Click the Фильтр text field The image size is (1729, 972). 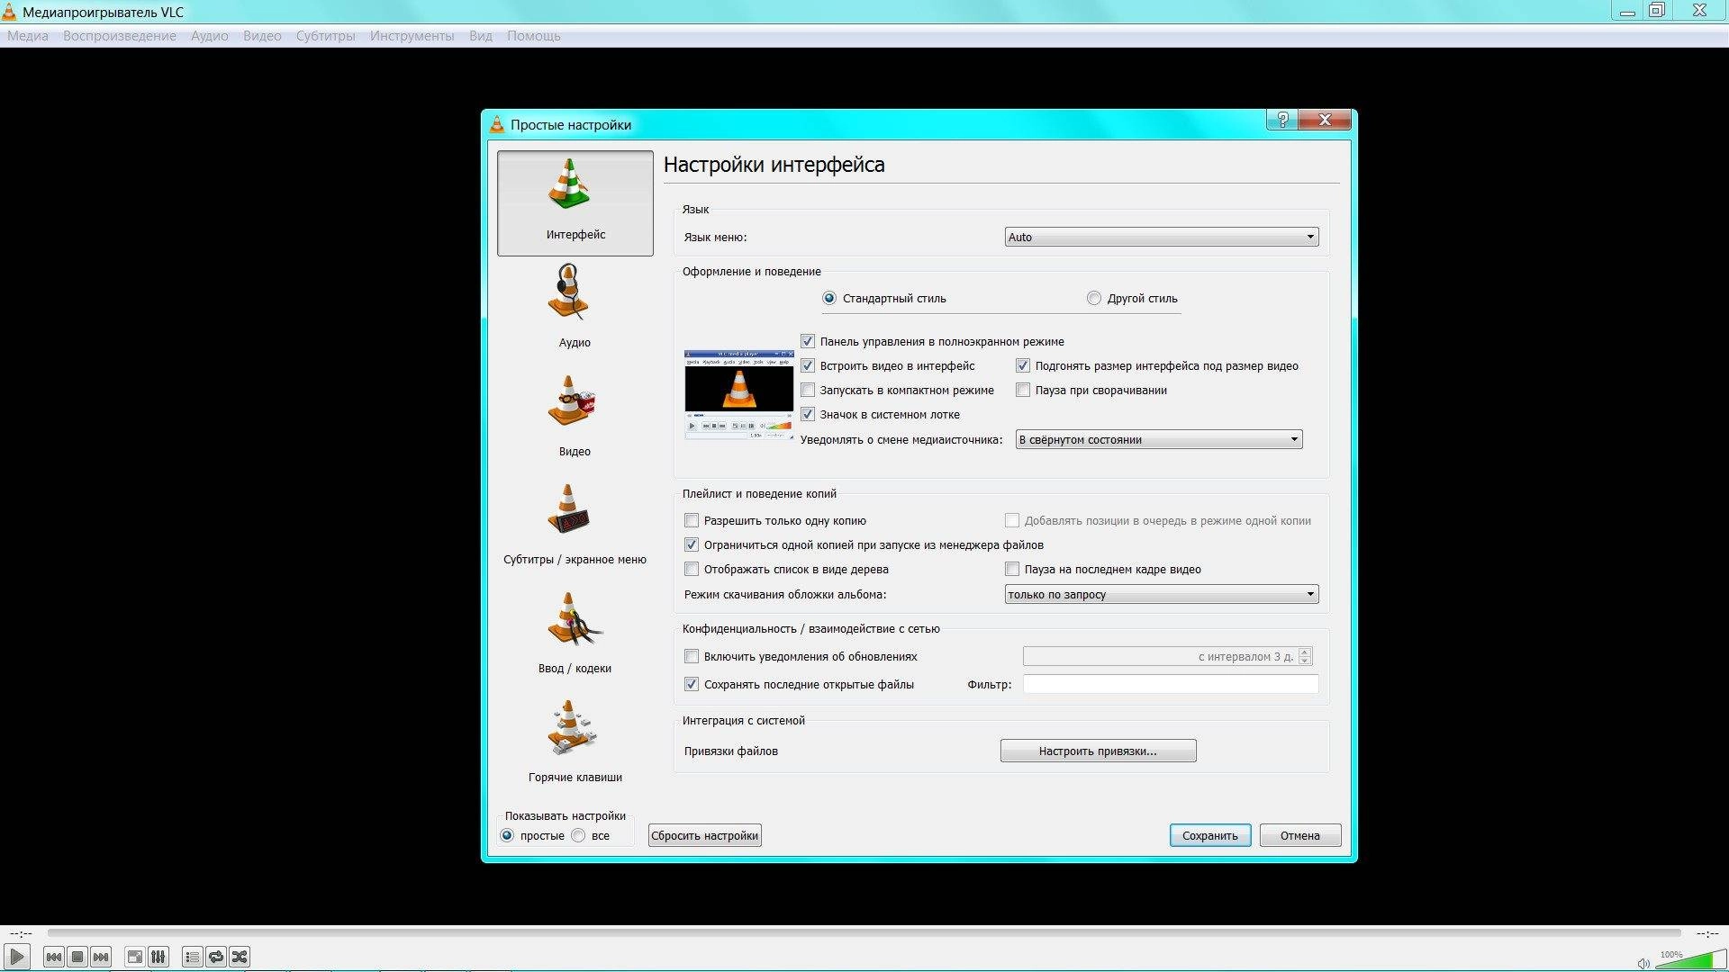click(x=1171, y=685)
